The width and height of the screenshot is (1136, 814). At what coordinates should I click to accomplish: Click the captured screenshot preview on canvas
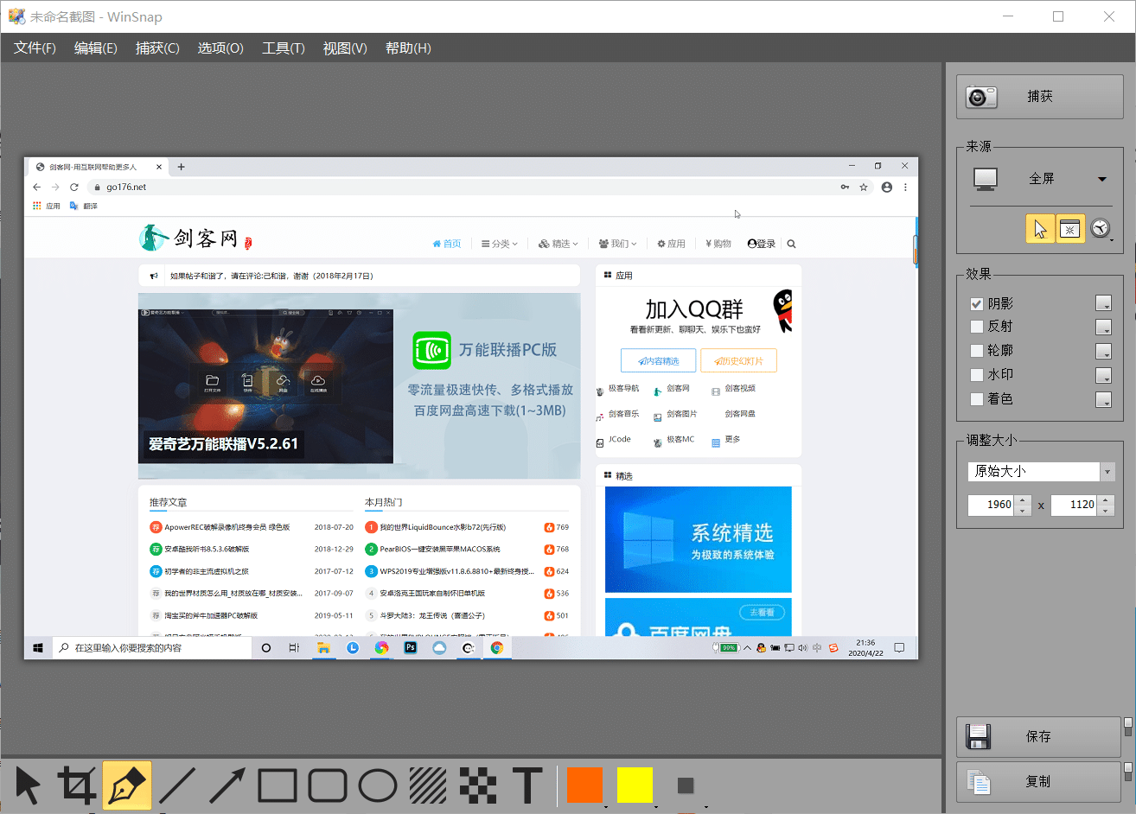click(471, 408)
